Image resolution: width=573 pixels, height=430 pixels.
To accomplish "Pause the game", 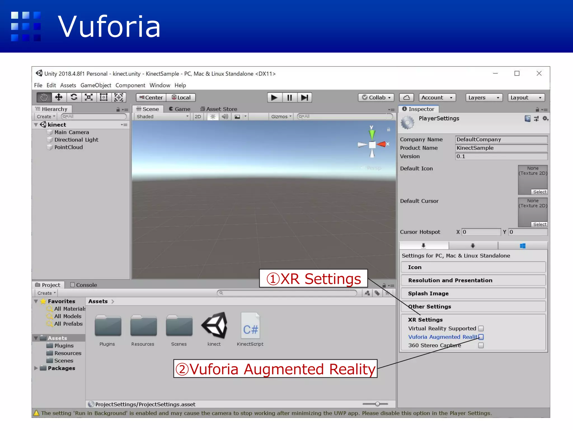I will [290, 98].
